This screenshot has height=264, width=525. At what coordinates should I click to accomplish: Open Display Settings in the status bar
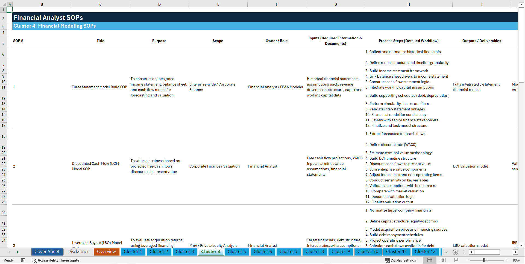tap(401, 260)
